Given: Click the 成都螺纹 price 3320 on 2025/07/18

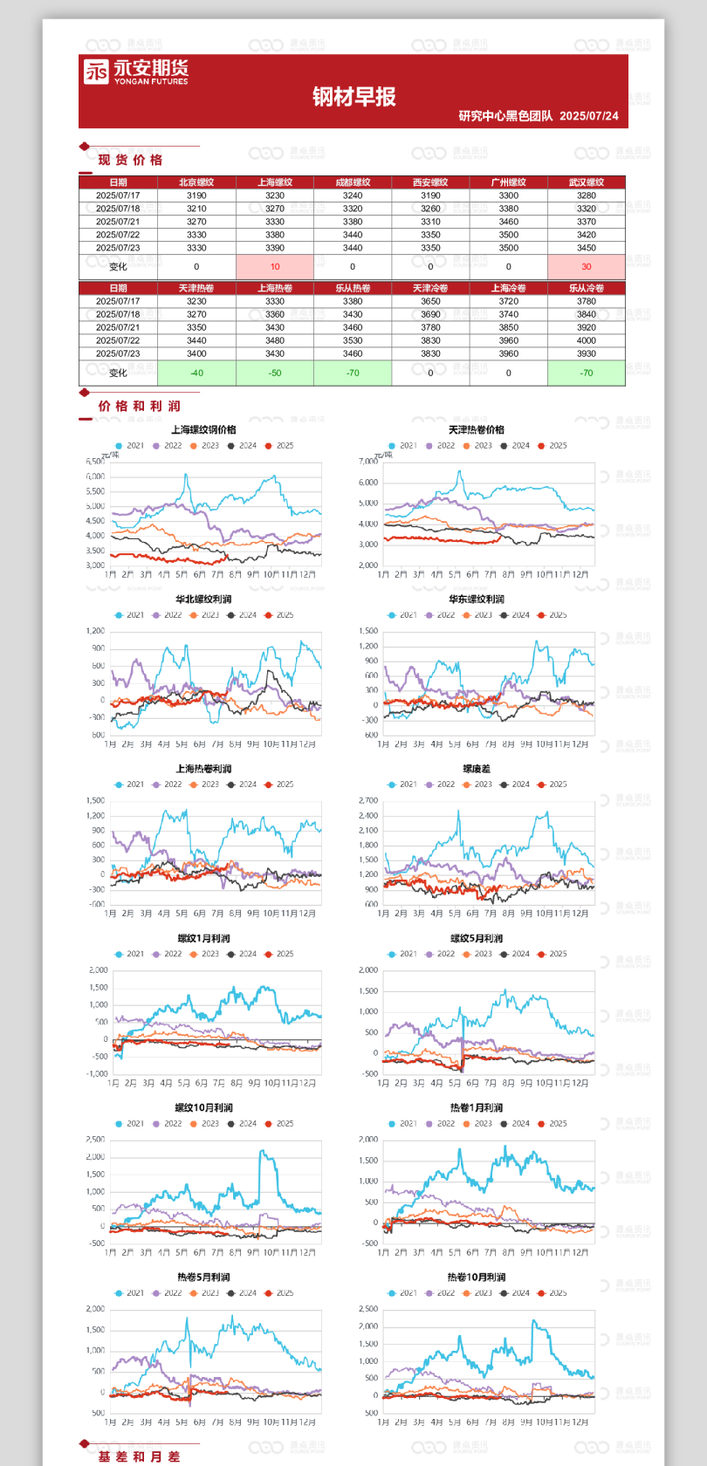Looking at the screenshot, I should tap(353, 209).
